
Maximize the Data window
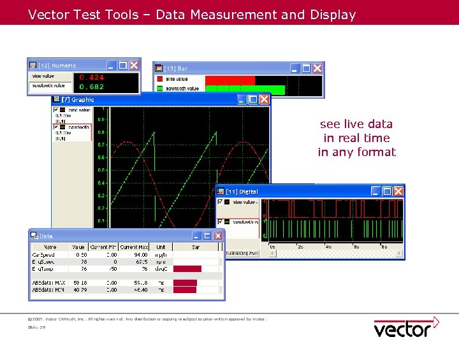click(207, 236)
